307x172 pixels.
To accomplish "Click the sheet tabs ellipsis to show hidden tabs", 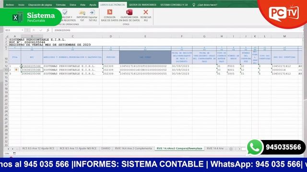I will tap(17, 149).
